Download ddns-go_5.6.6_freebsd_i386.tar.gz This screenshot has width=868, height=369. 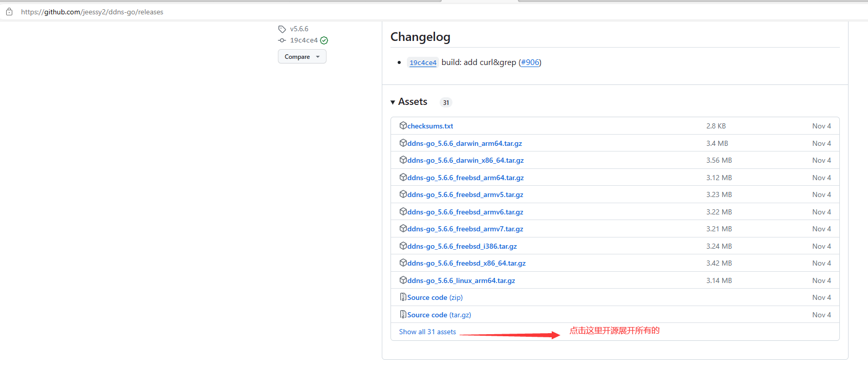point(462,246)
